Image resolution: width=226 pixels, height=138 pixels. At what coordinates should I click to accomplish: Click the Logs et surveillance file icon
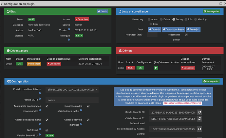coord(120,11)
